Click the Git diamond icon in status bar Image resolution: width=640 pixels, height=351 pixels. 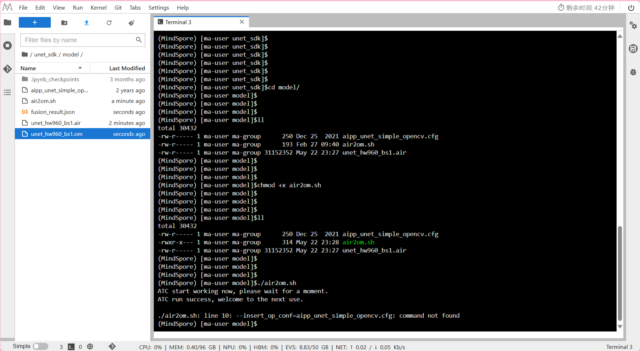point(112,346)
